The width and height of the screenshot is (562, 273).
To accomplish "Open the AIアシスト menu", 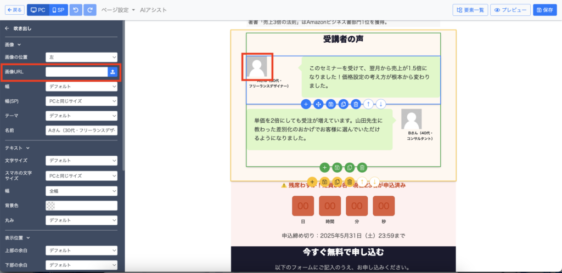I will tap(154, 10).
